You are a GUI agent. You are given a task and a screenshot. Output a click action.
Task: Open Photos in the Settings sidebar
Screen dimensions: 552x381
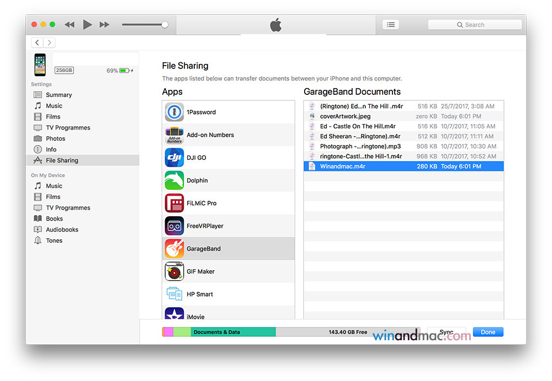(x=55, y=138)
